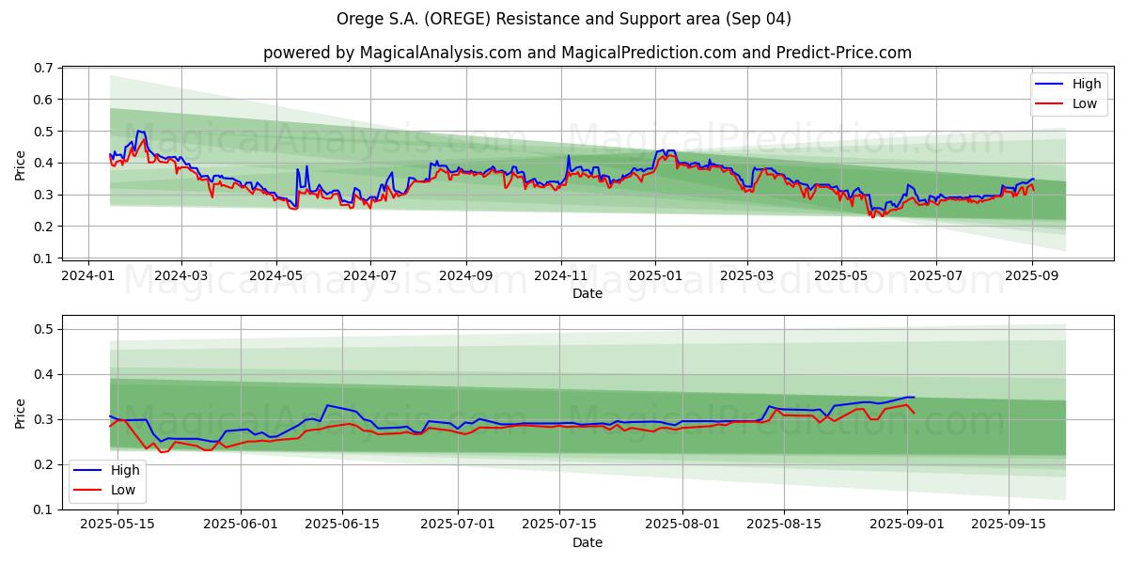Screen dimensions: 1128x564
Task: Click the top chart 'Date' axis title
Action: (x=587, y=293)
